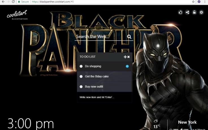
Task: Click the coolstart logo
Action: coord(17,15)
